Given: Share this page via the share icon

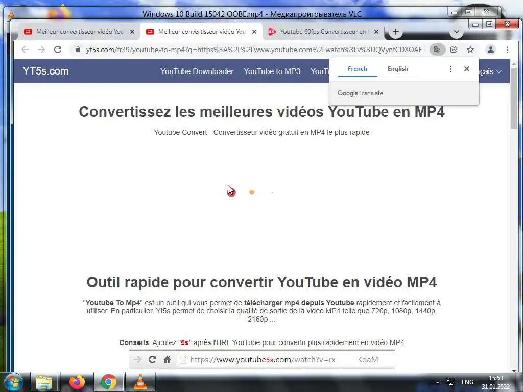Looking at the screenshot, I should (x=454, y=50).
